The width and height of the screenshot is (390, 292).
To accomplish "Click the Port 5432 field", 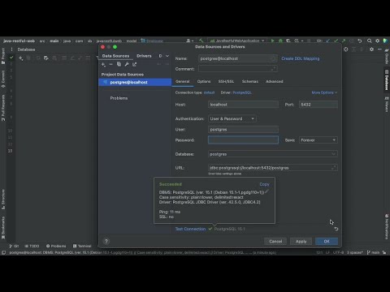I will coord(318,105).
